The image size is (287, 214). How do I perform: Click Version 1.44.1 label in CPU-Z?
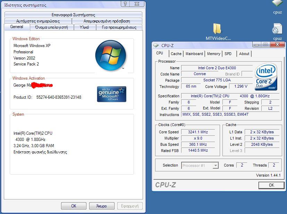(x=268, y=175)
